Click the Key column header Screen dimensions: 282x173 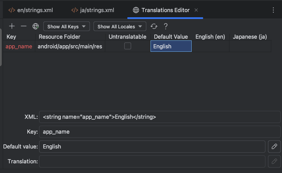[19, 37]
